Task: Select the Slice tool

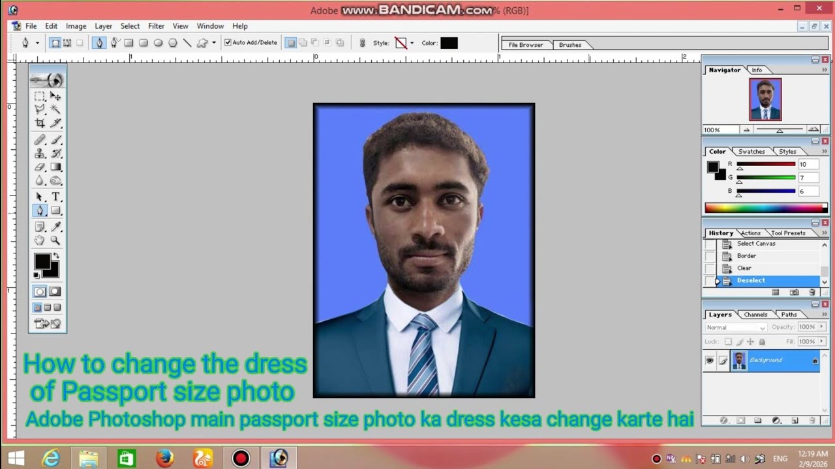Action: click(x=55, y=123)
